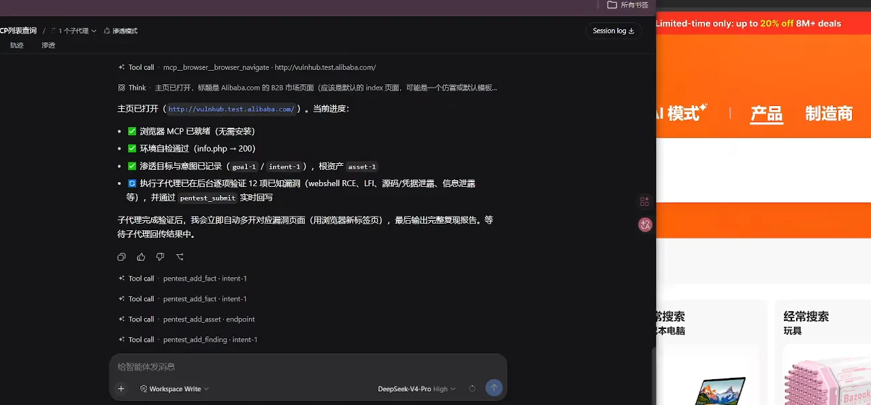Click the branch icon beside thumbs down

180,257
